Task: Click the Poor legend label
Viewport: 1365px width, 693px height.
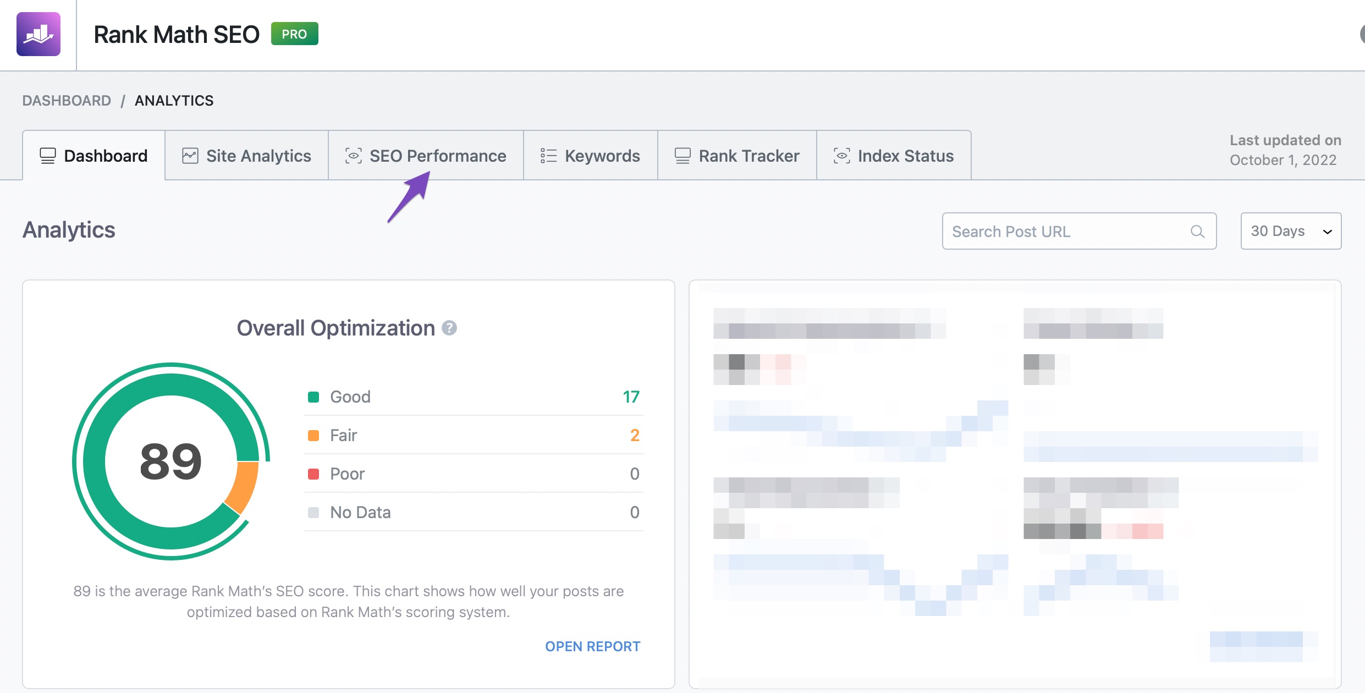Action: pyautogui.click(x=347, y=474)
